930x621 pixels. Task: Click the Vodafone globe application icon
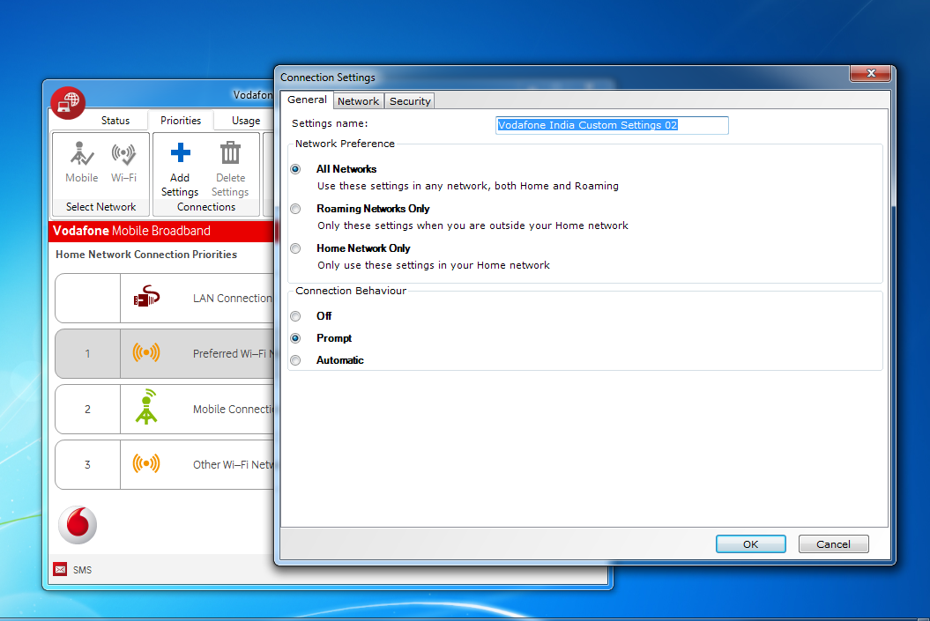click(x=68, y=102)
